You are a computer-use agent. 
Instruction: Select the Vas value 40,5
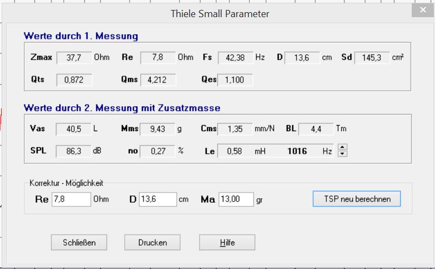[x=74, y=129]
